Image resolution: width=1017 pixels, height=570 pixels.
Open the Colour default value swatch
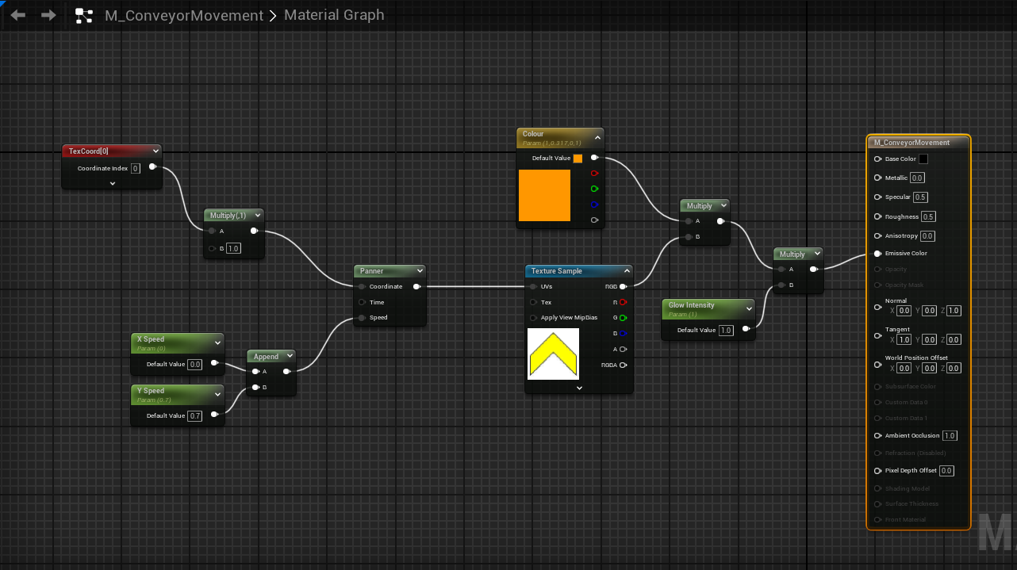pyautogui.click(x=578, y=159)
